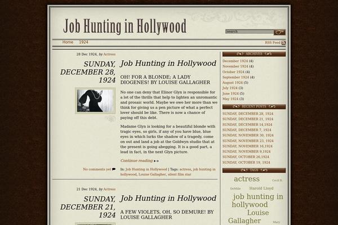Open the 1924 menu item
Image resolution: width=338 pixels, height=225 pixels.
click(x=83, y=42)
